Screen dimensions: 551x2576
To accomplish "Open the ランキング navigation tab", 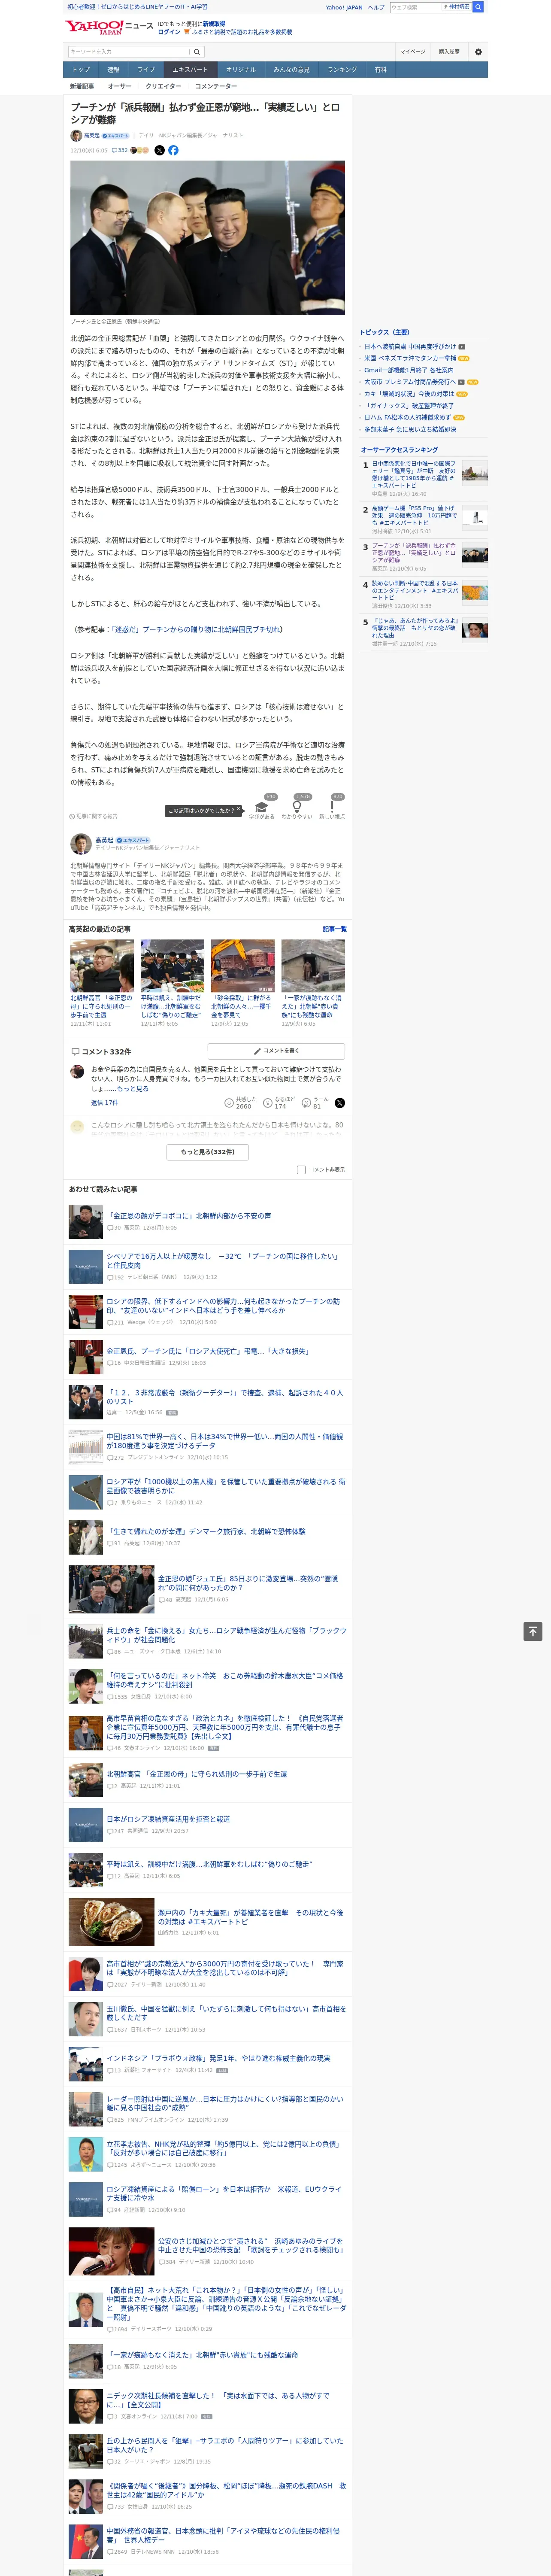I will pyautogui.click(x=342, y=70).
